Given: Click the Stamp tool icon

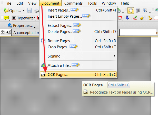Looking at the screenshot, I should coord(150,18).
